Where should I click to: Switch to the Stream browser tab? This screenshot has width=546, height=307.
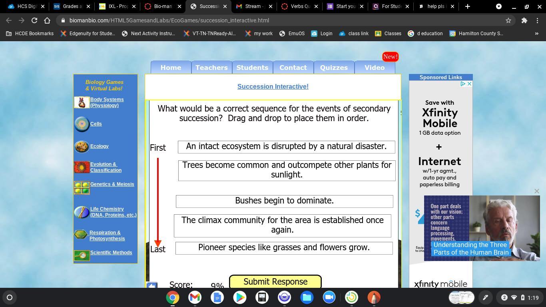coord(255,6)
